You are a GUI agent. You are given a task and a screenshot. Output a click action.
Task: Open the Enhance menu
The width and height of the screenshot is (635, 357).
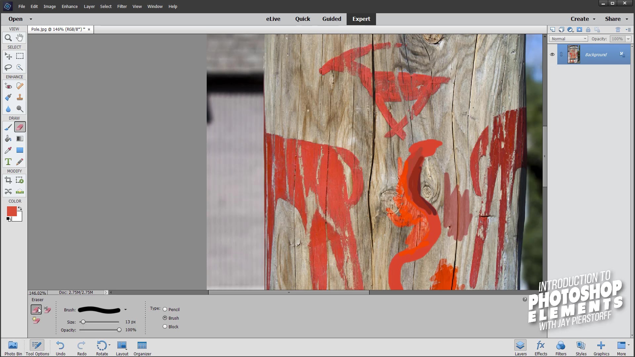(69, 6)
